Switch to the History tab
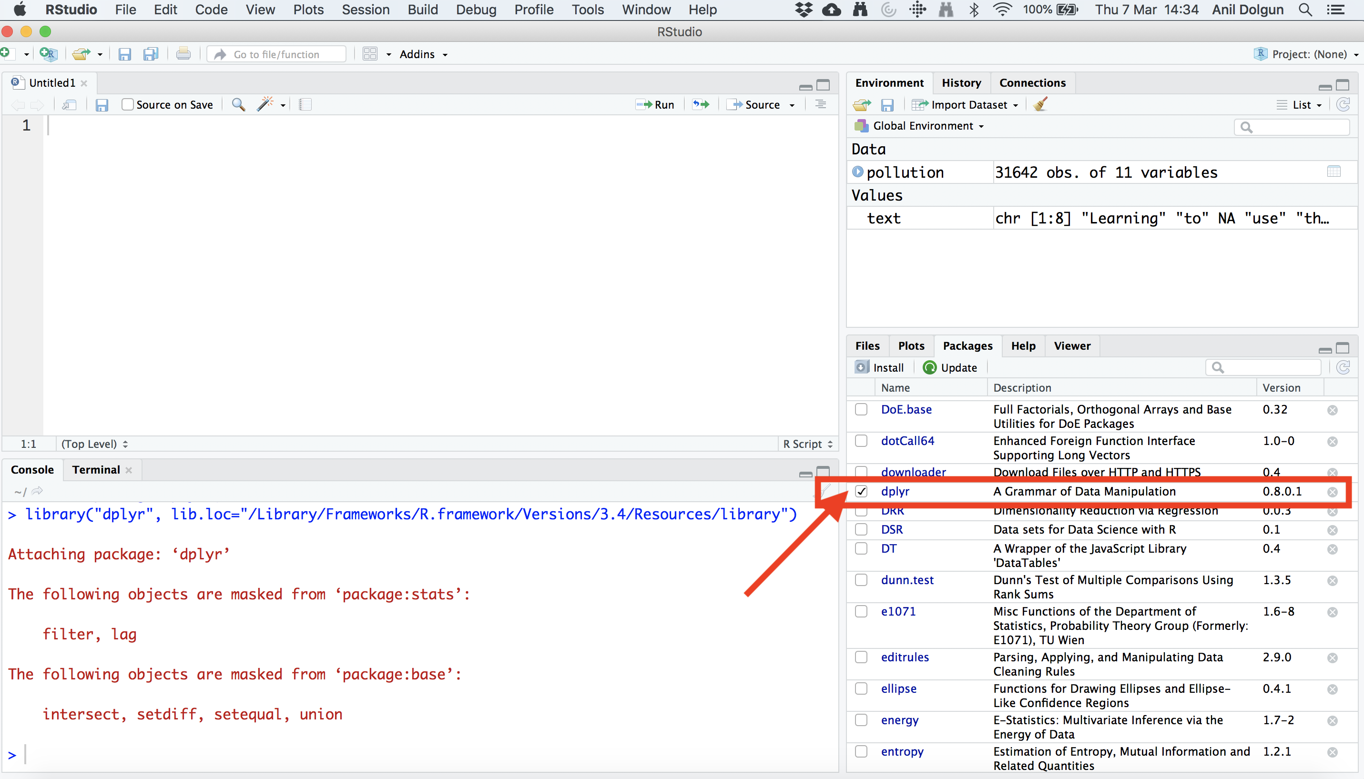 pyautogui.click(x=961, y=83)
